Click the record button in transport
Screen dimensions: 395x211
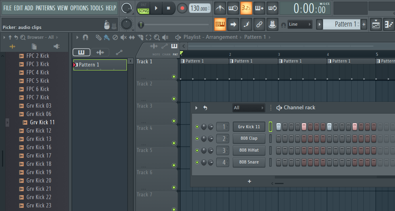(x=182, y=8)
